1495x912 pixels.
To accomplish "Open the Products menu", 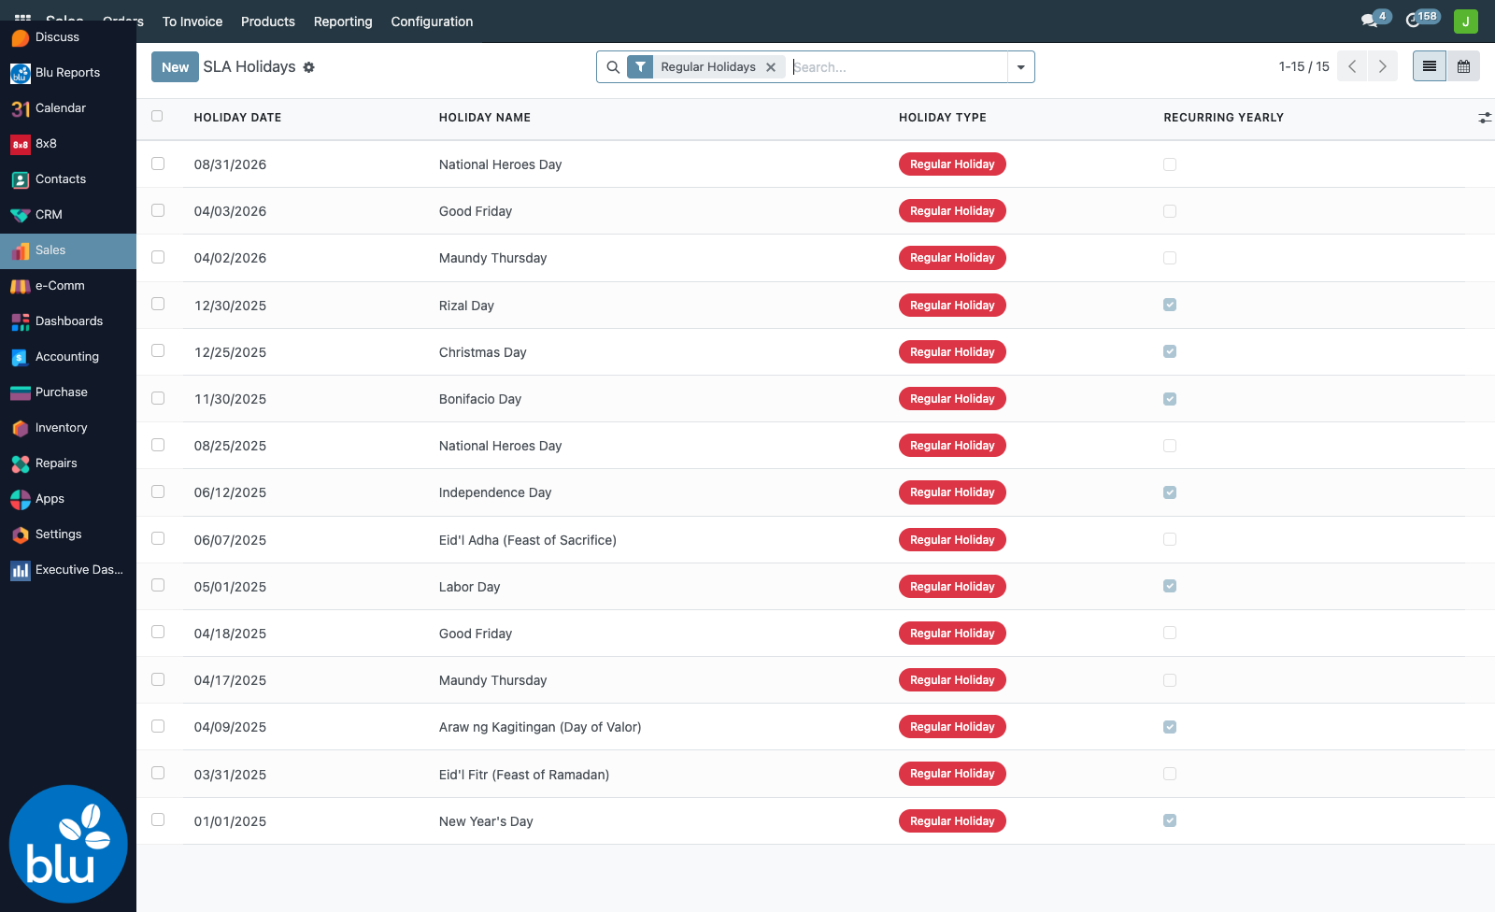I will (x=268, y=21).
